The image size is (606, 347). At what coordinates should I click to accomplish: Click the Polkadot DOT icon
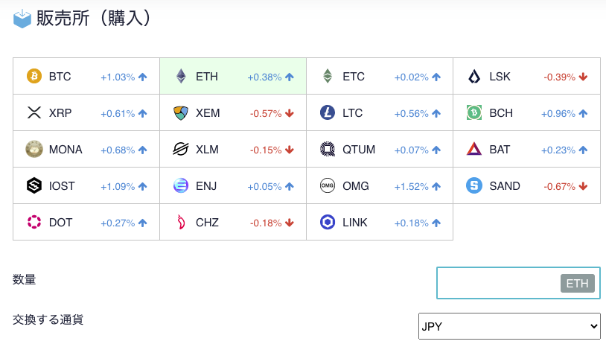tap(34, 223)
